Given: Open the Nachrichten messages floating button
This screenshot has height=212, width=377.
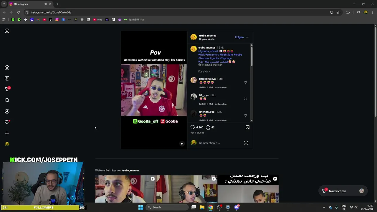Looking at the screenshot, I should [343, 191].
